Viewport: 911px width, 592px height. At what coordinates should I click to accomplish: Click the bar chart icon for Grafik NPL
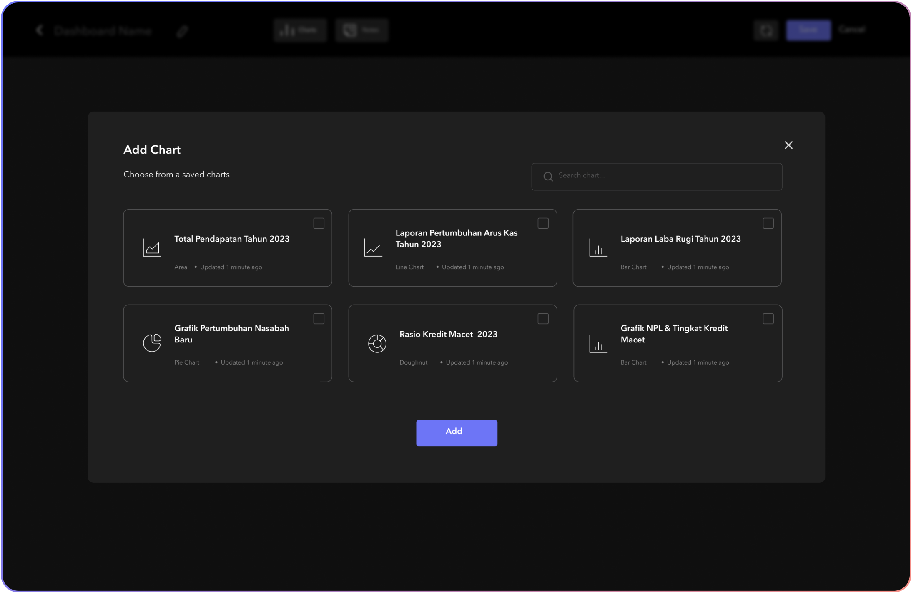pyautogui.click(x=598, y=343)
